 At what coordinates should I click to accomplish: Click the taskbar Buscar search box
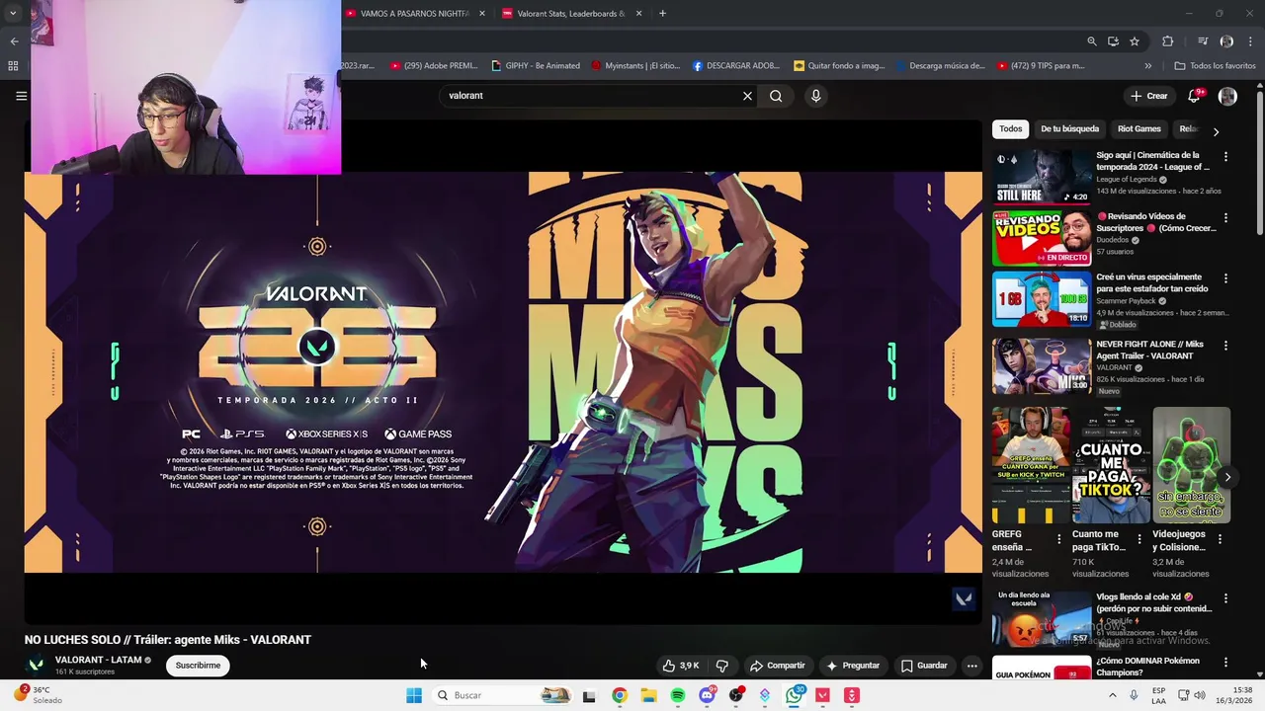pos(504,695)
